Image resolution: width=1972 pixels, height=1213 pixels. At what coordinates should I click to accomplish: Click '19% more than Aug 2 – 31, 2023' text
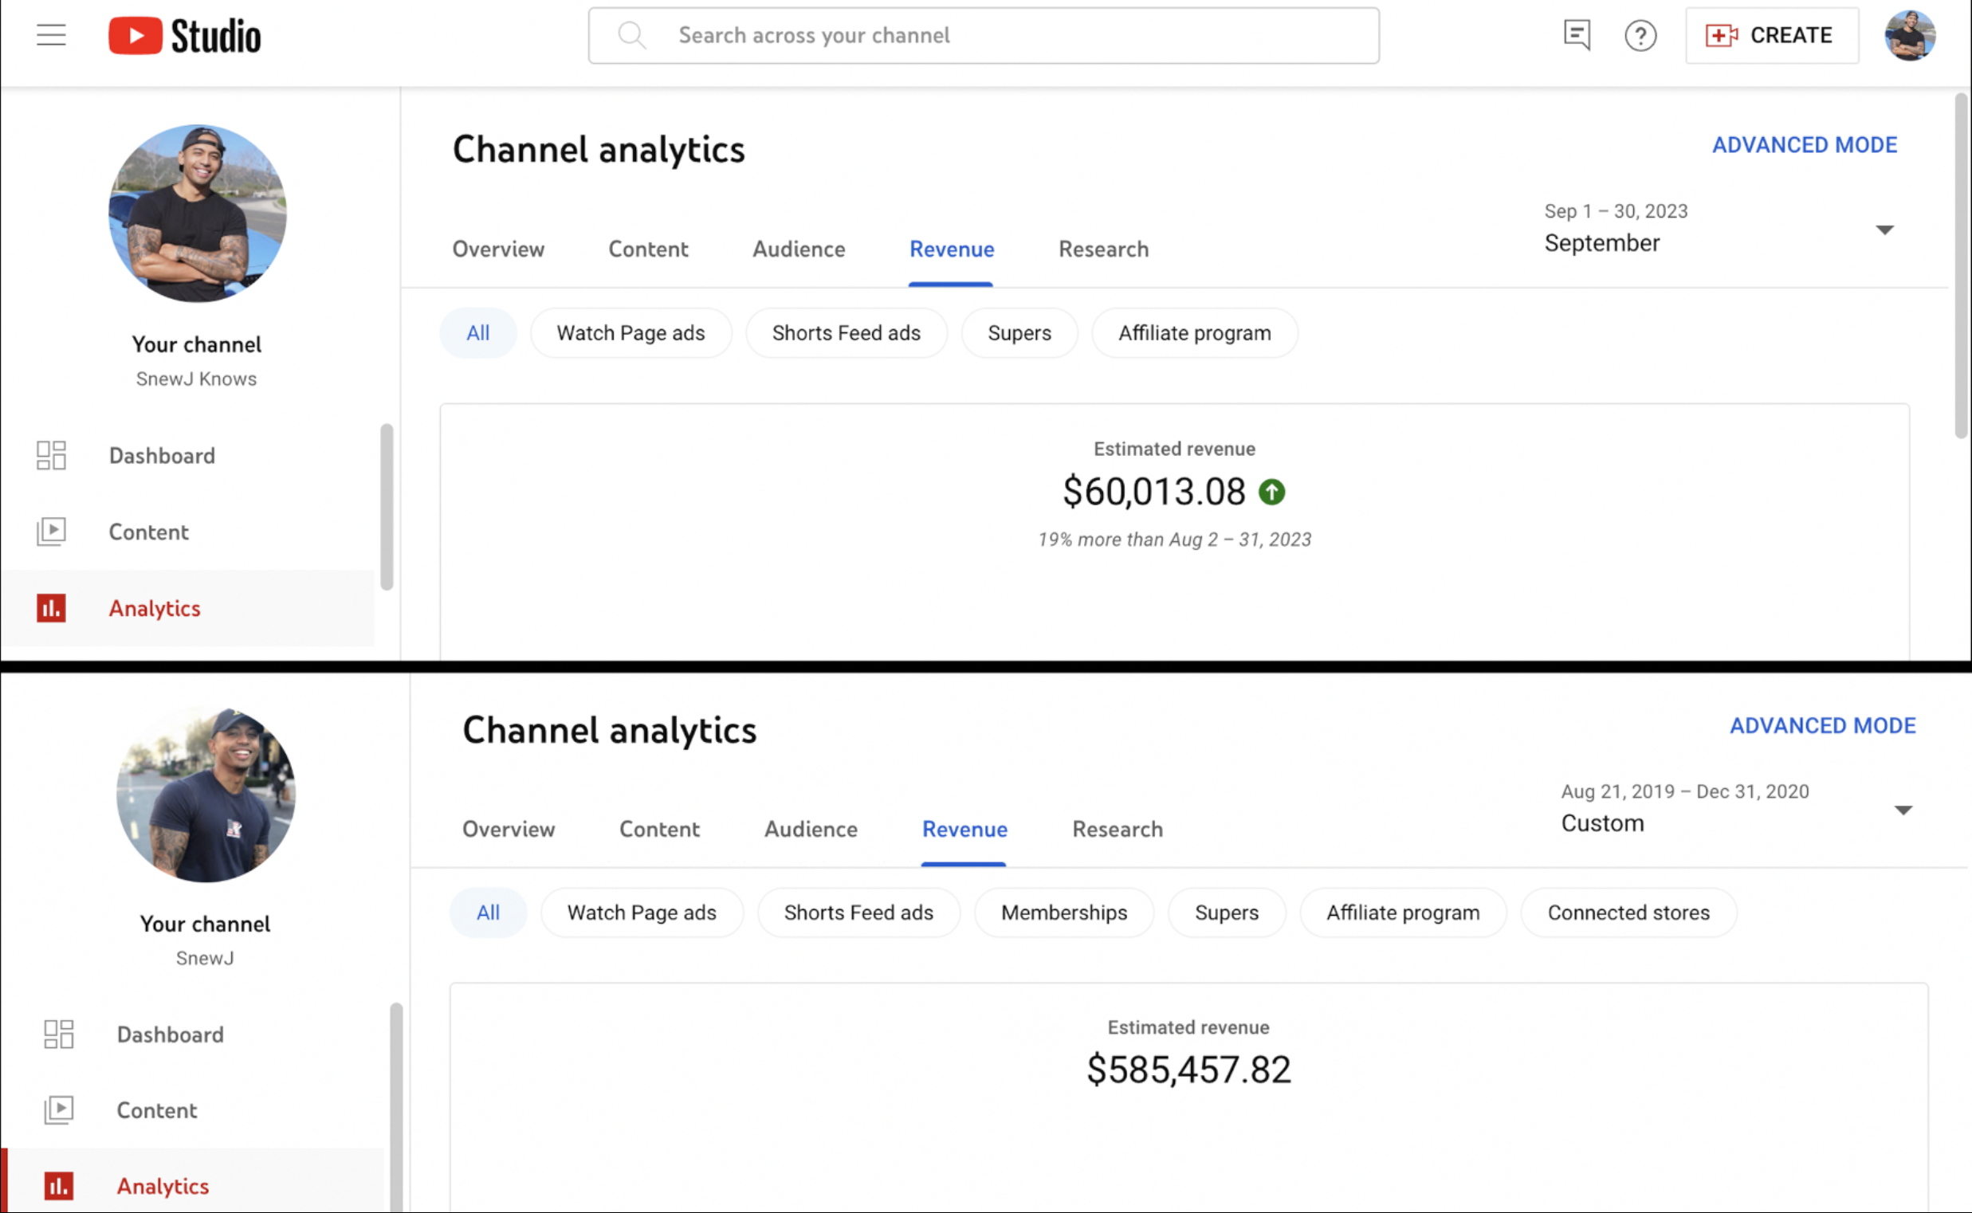[1175, 540]
